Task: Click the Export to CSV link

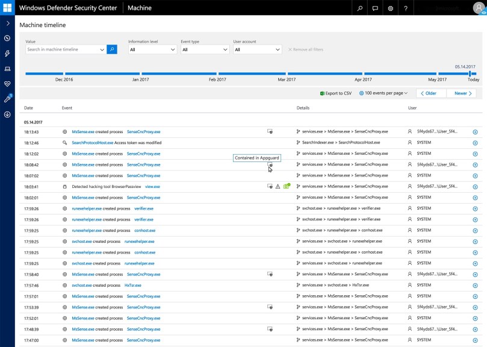Action: [x=336, y=93]
